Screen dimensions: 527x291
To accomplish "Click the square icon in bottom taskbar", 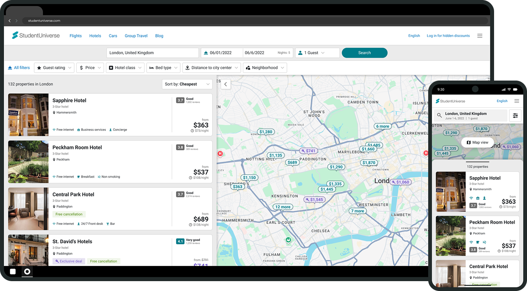I will 13,272.
